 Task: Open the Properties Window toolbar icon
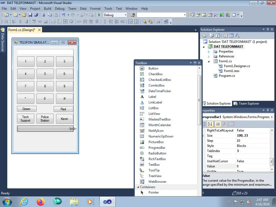tap(198, 15)
